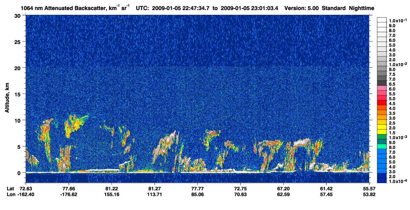The image size is (410, 210).
Task: Click the 'Lat' row label
Action: pyautogui.click(x=10, y=188)
